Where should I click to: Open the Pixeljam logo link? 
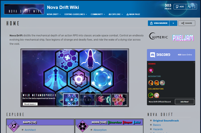click(x=183, y=38)
